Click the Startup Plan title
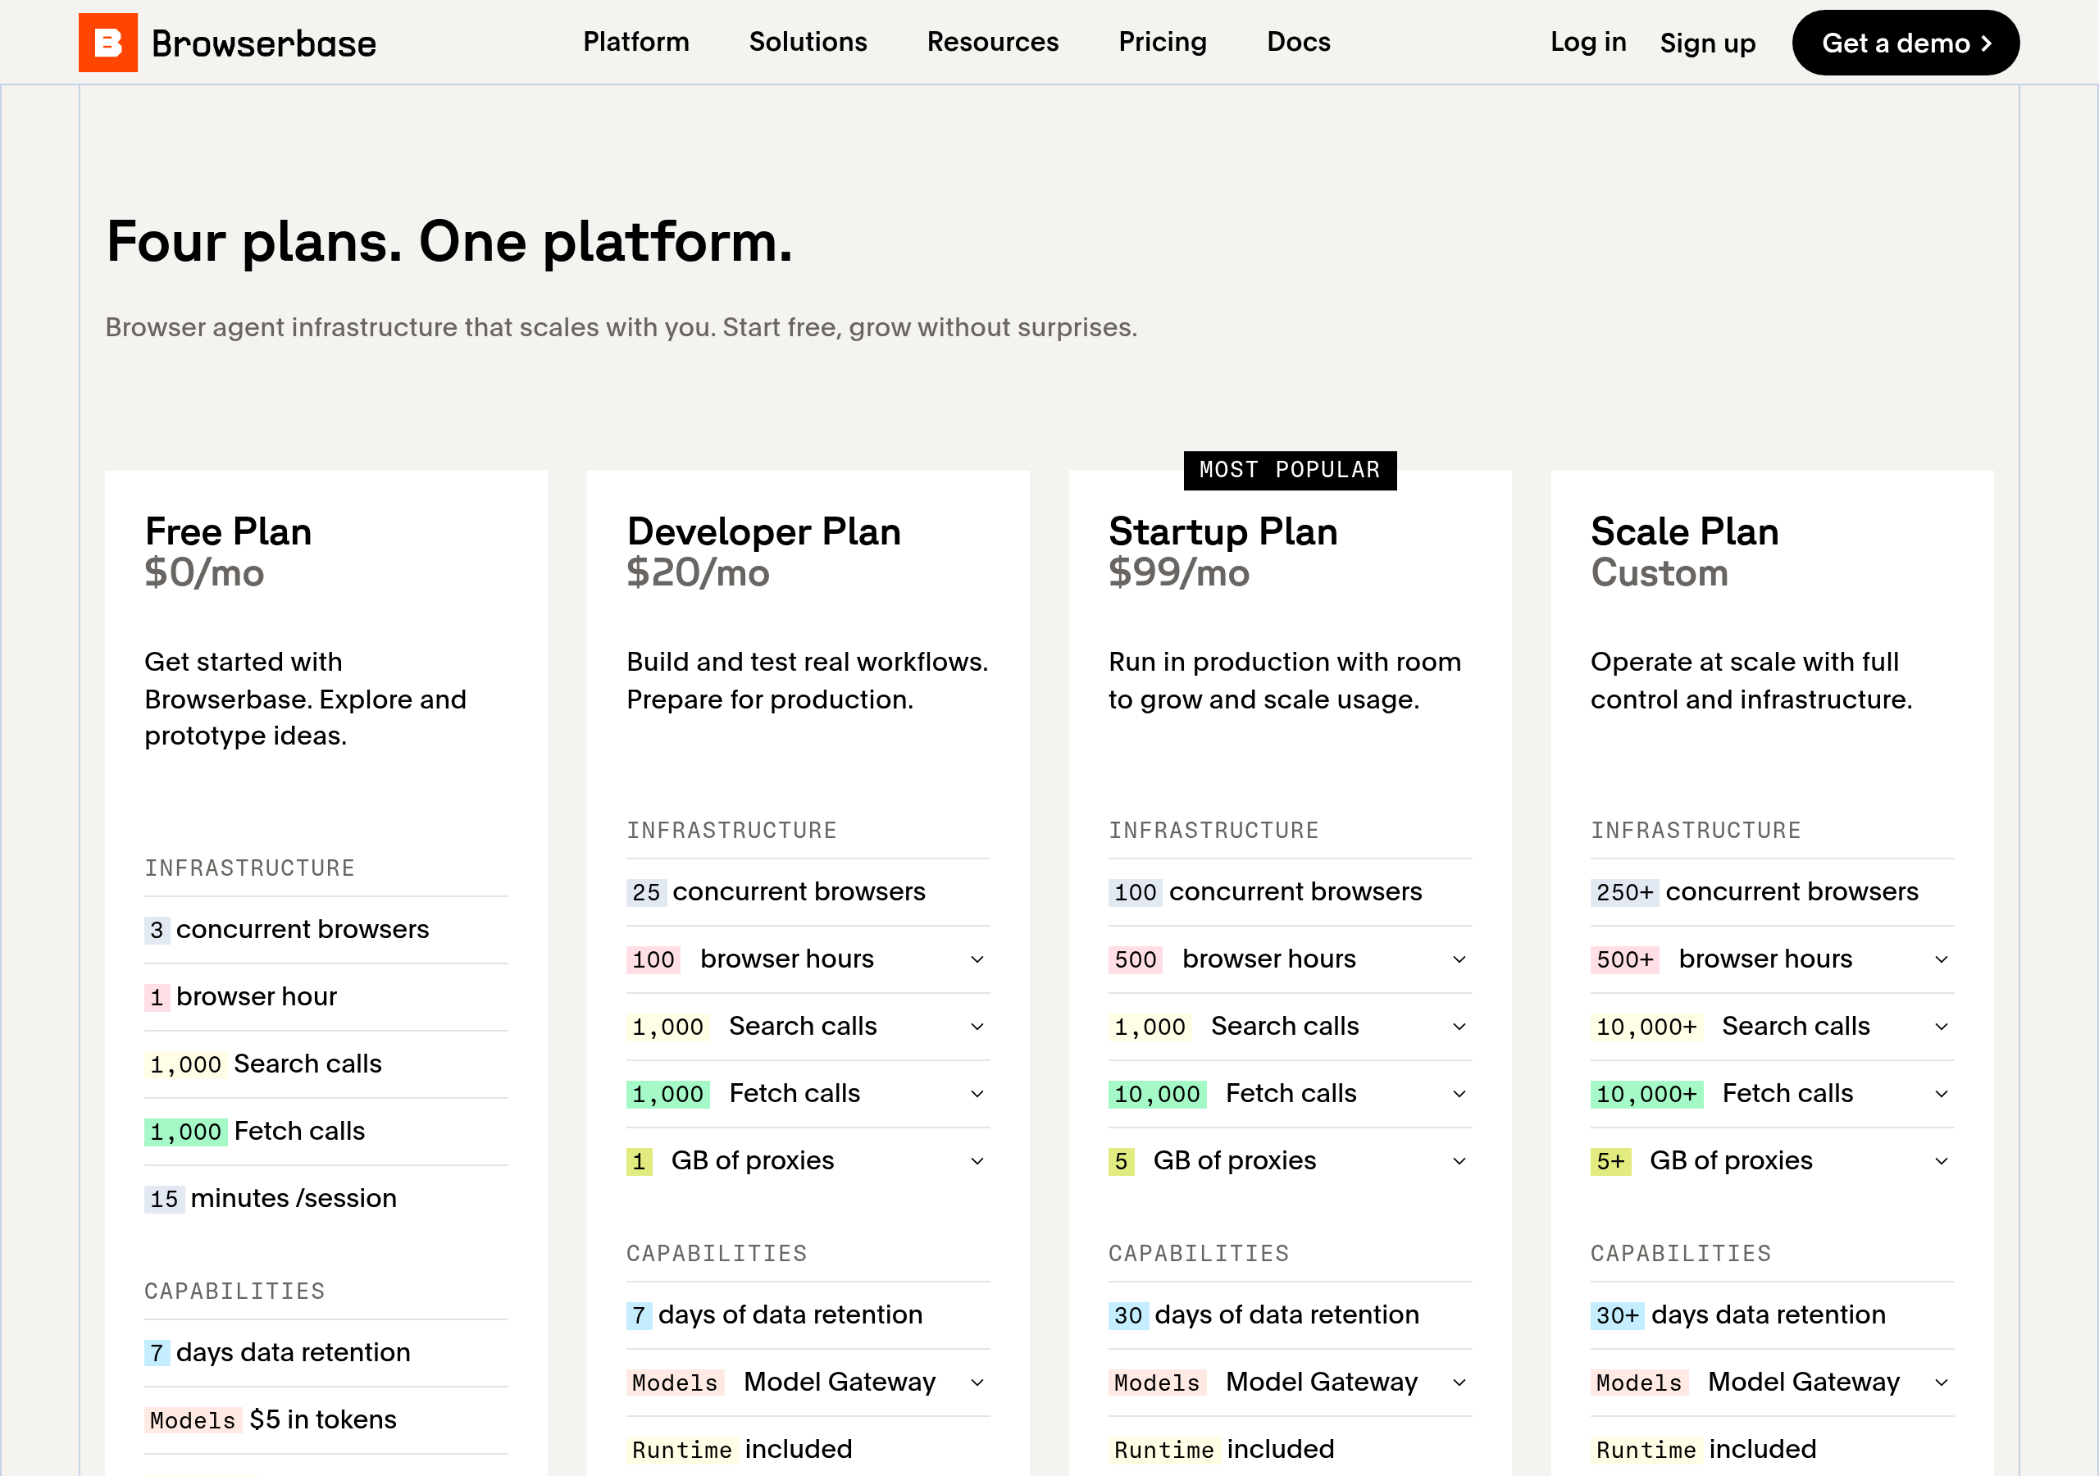This screenshot has width=2099, height=1476. pyautogui.click(x=1223, y=531)
